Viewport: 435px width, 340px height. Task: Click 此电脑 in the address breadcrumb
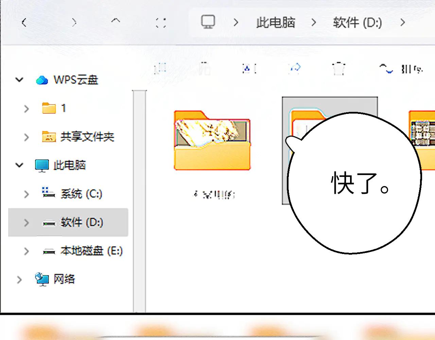[x=275, y=23]
